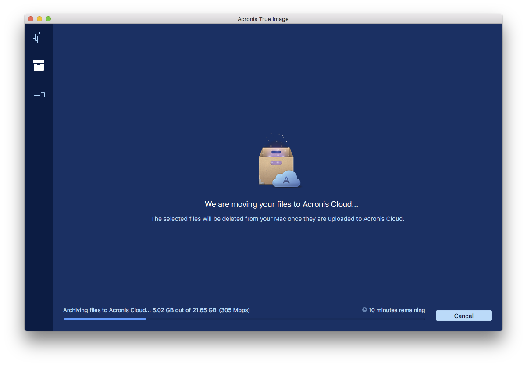Minimize the window using the yellow button
The width and height of the screenshot is (527, 366).
click(39, 19)
